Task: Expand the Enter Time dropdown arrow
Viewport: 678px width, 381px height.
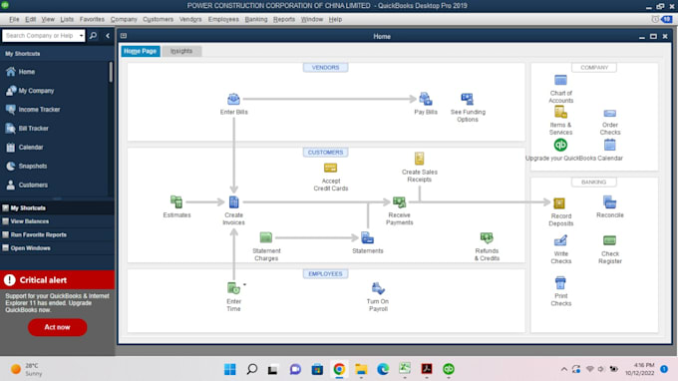Action: (244, 284)
